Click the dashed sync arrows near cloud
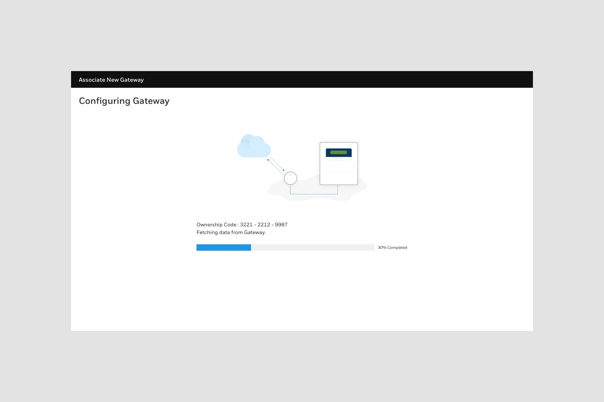Screen dimensions: 604x402 (x=276, y=165)
